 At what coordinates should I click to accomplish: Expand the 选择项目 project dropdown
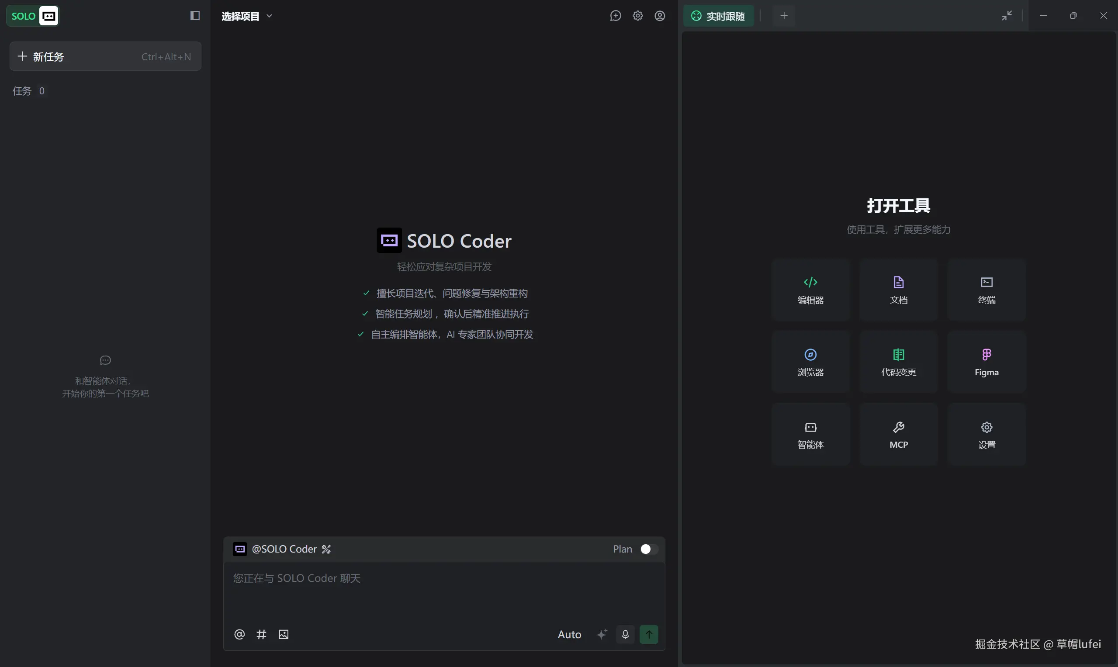click(x=246, y=16)
